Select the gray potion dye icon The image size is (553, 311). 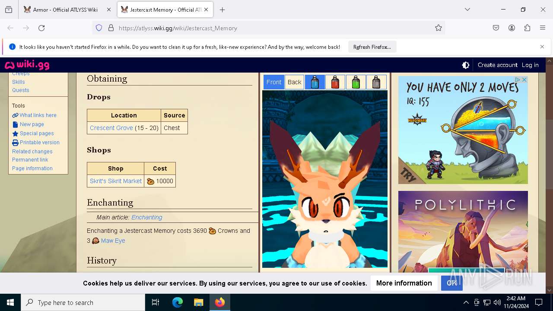(376, 82)
